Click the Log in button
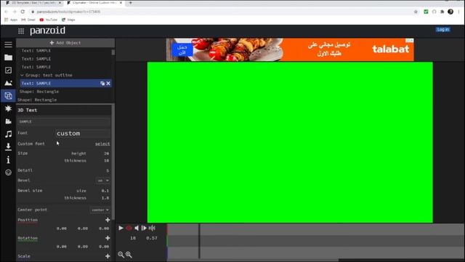Image resolution: width=465 pixels, height=262 pixels. (442, 29)
